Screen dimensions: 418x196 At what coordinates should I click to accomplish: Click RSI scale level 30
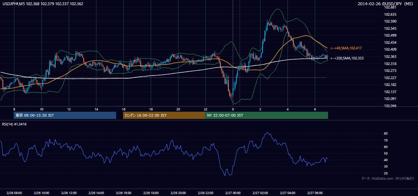[x=386, y=167]
